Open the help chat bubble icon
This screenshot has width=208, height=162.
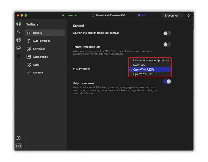pos(18,138)
